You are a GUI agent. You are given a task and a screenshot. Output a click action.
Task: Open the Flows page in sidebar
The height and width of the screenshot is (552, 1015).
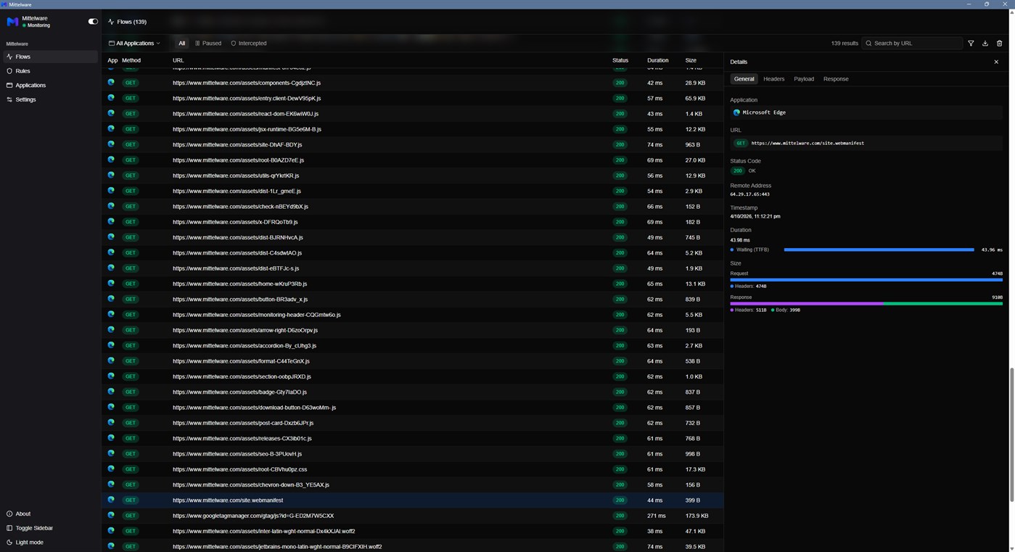click(x=50, y=57)
